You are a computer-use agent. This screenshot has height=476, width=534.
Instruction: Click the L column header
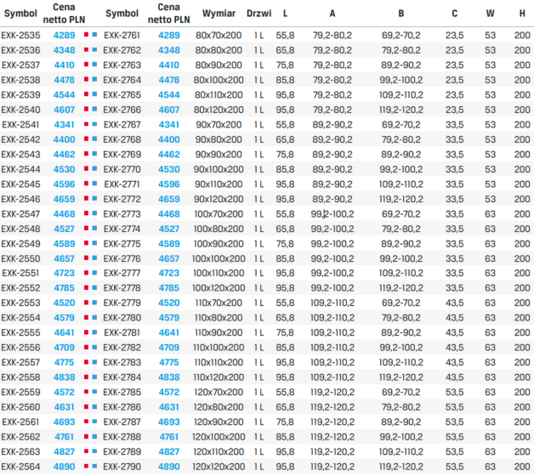[x=285, y=14]
